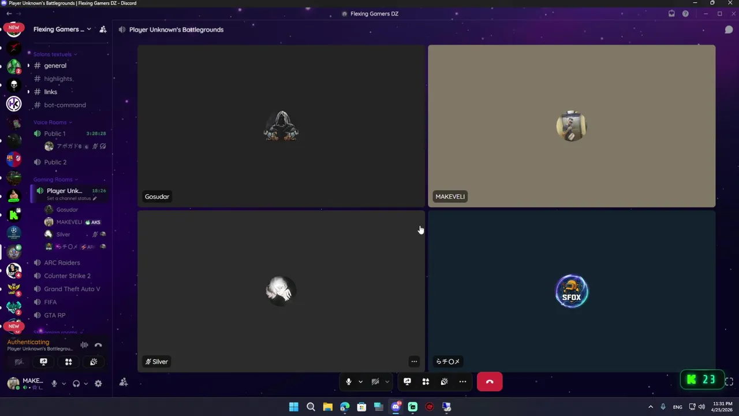739x416 pixels.
Task: Collapse Salons textuels category
Action: pos(55,54)
